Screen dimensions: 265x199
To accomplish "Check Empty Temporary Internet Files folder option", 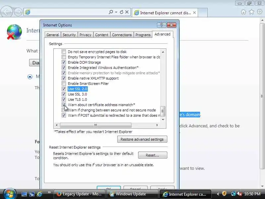I will (x=64, y=57).
